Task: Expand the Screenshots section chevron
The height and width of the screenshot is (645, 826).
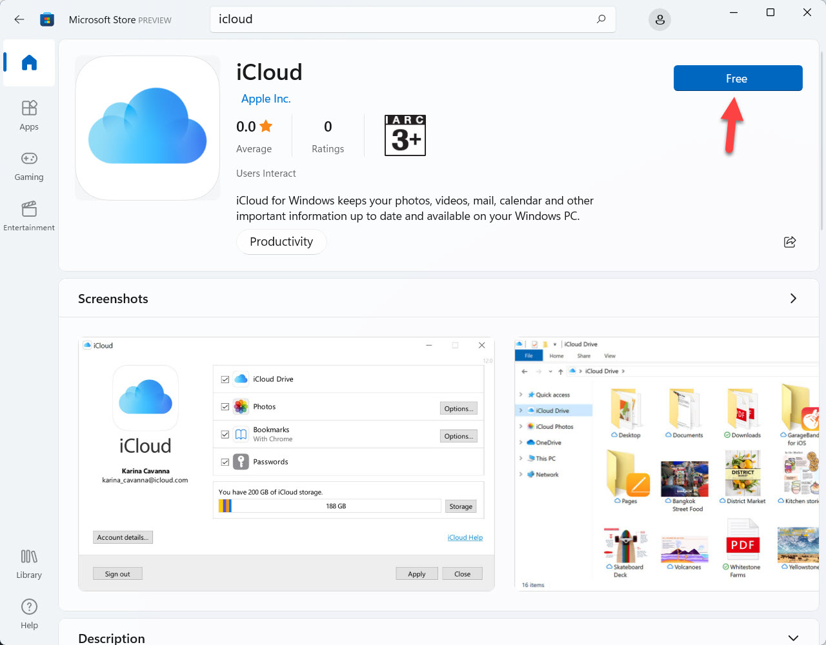Action: pyautogui.click(x=793, y=299)
